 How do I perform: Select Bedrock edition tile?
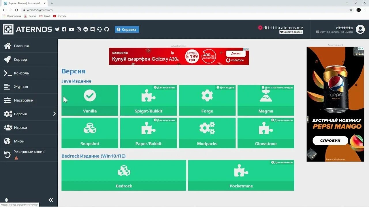coord(124,175)
